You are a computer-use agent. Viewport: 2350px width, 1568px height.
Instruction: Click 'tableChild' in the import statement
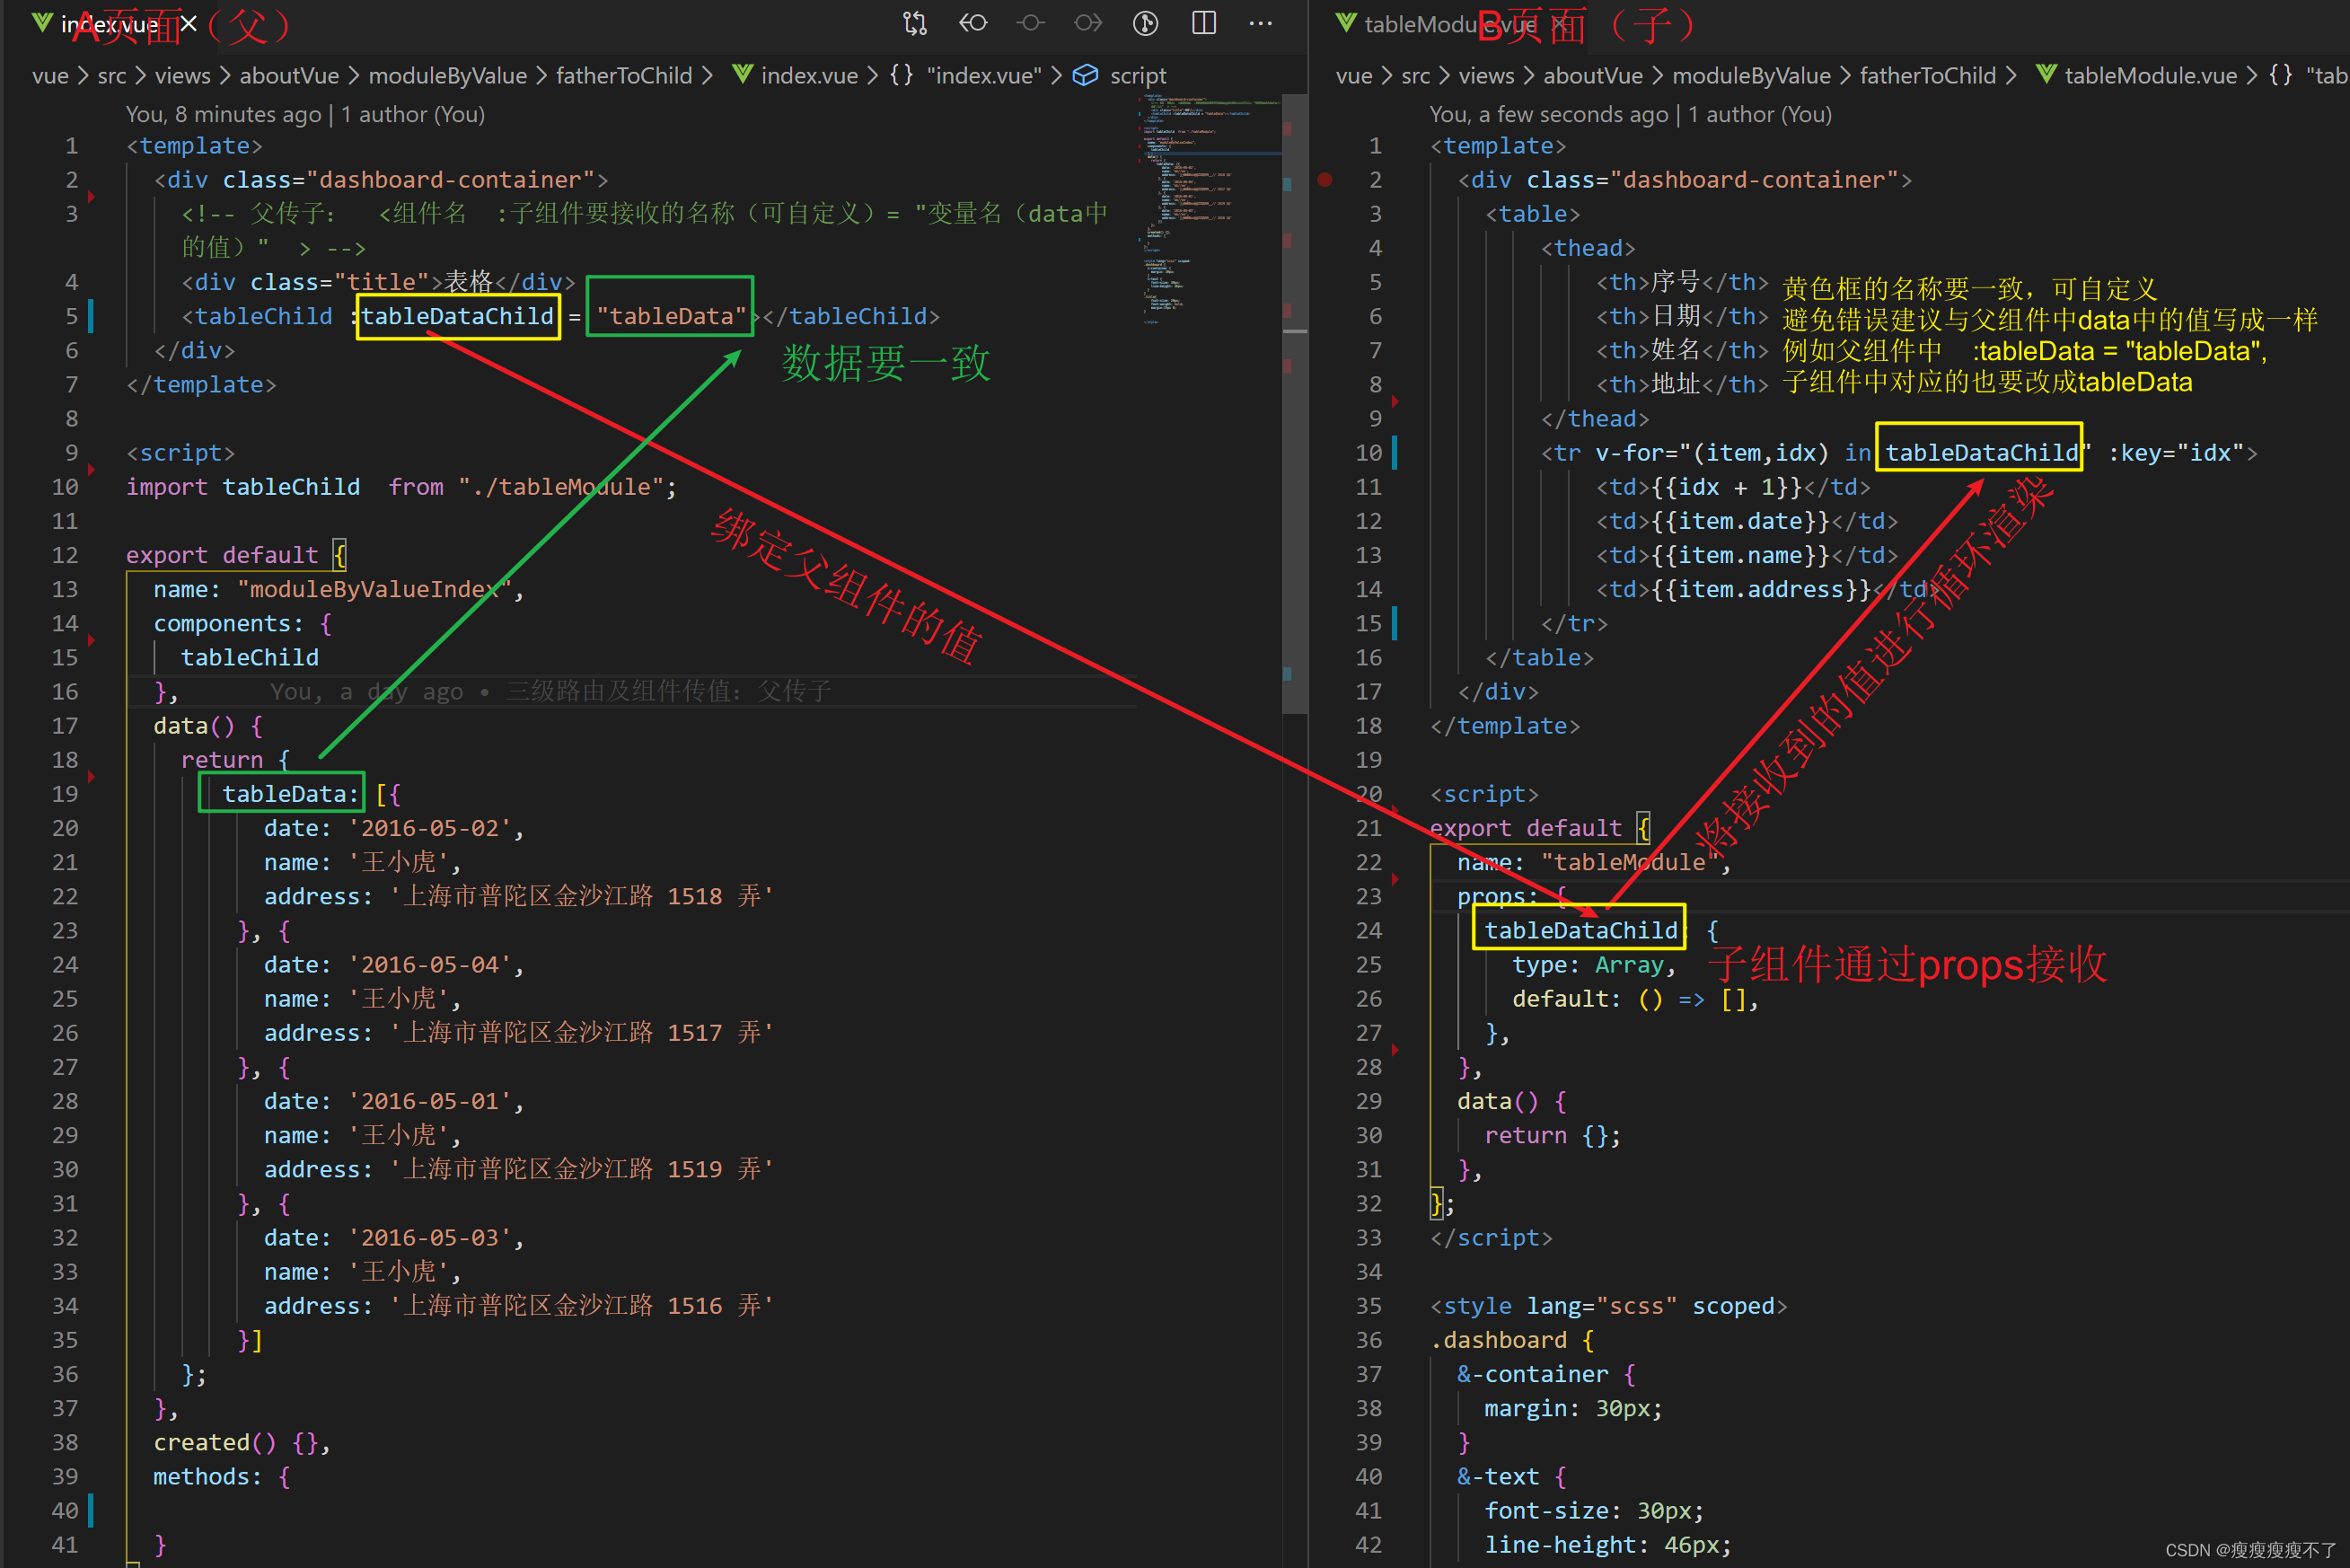291,487
